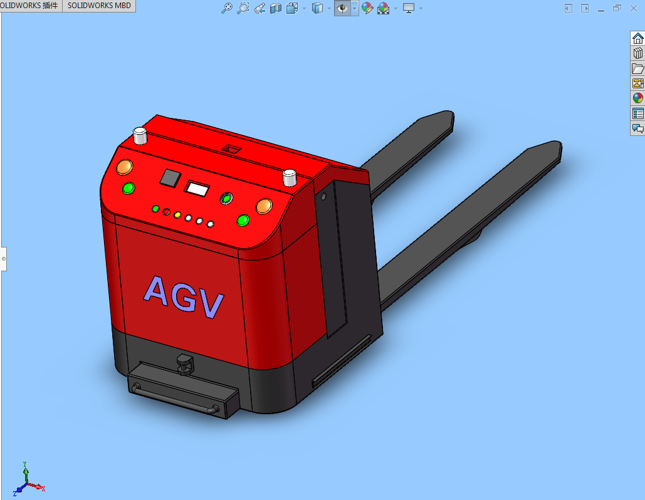Switch to the SOLIDWORKS 插件 tab
This screenshot has width=645, height=500.
click(28, 6)
